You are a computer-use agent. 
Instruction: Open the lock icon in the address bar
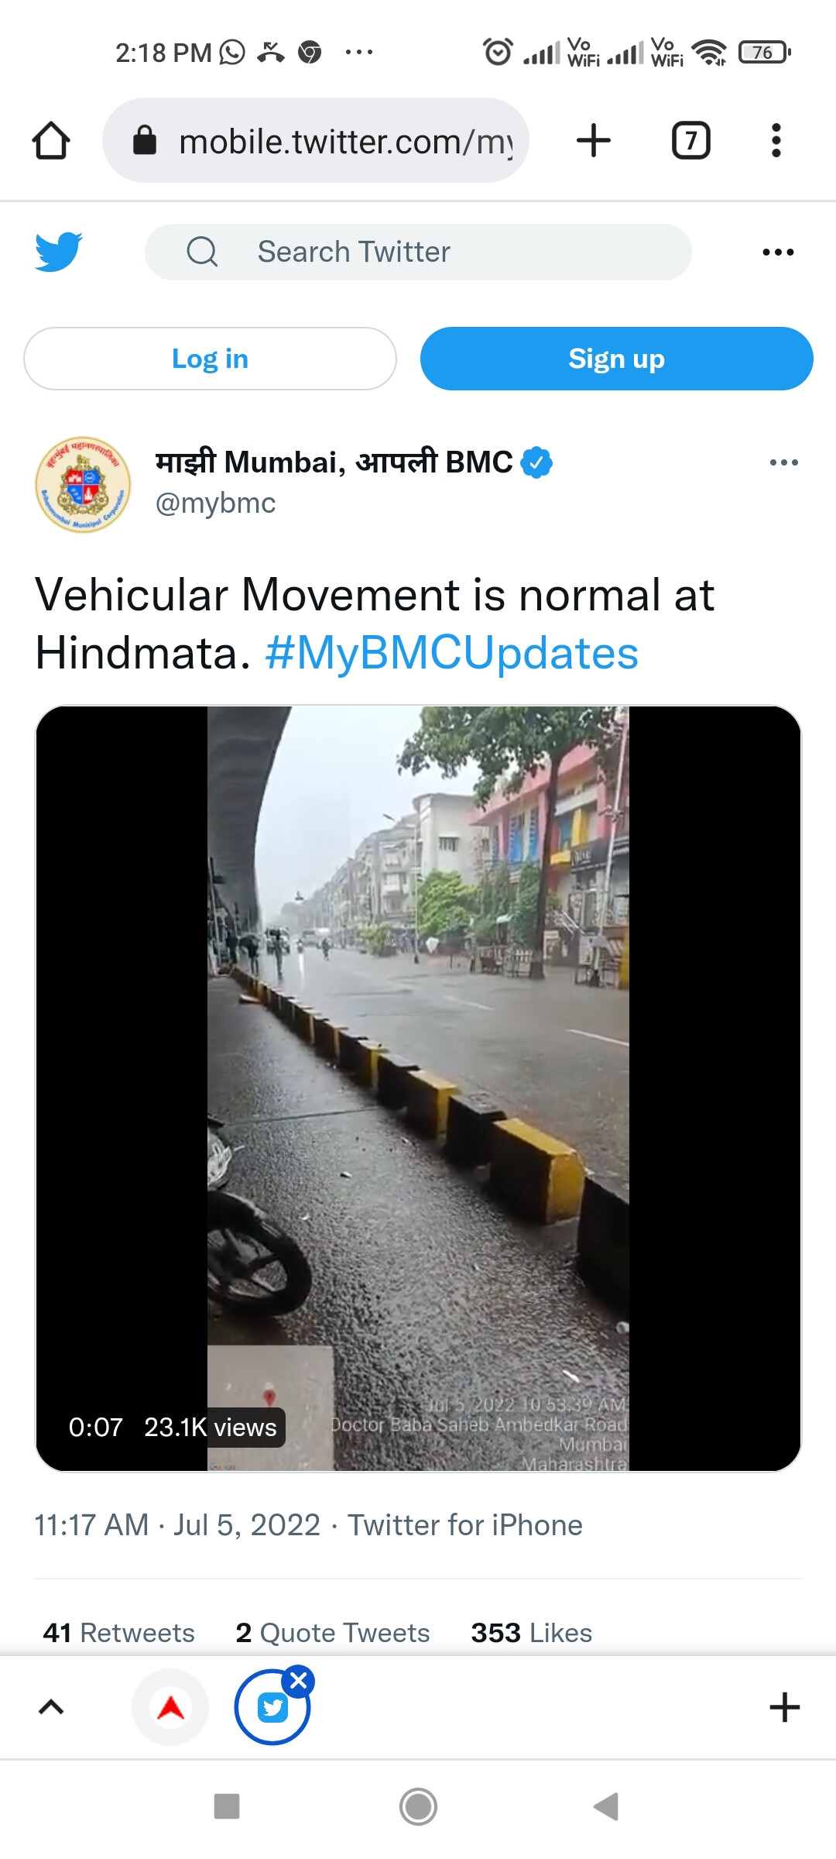coord(143,140)
